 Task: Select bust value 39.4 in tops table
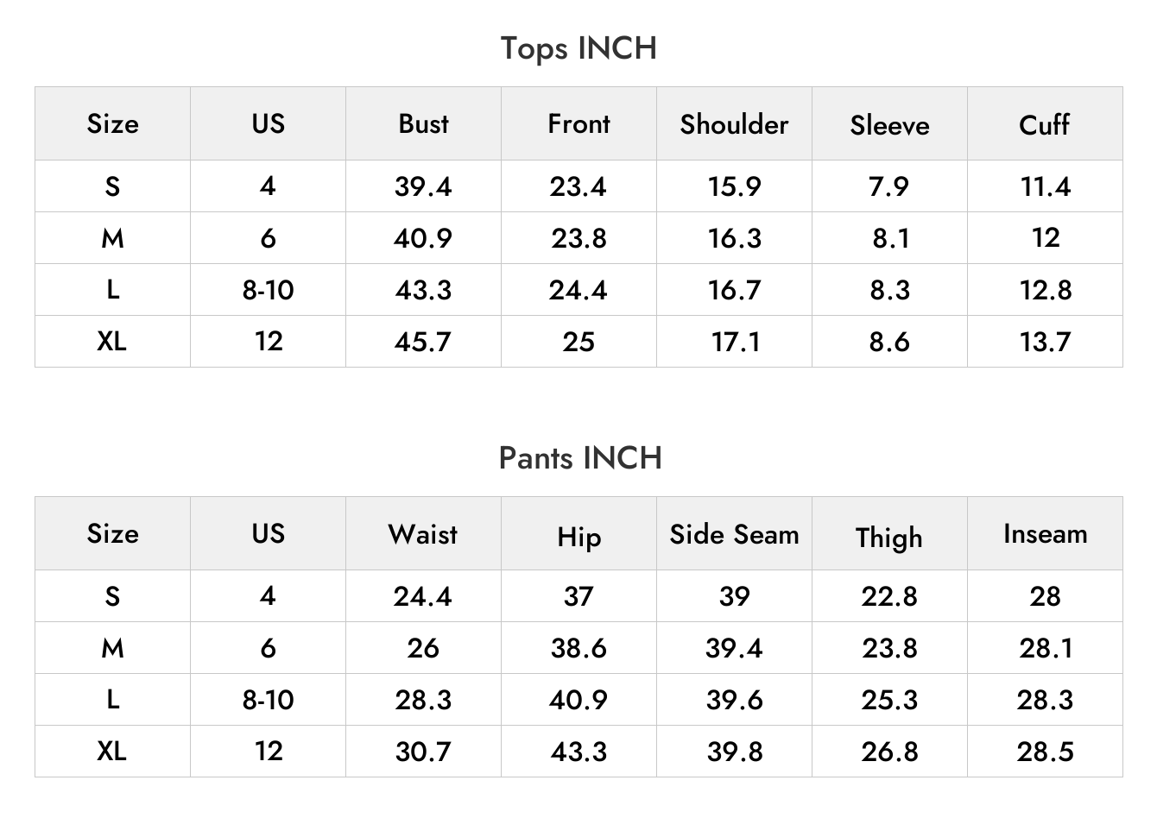423,186
